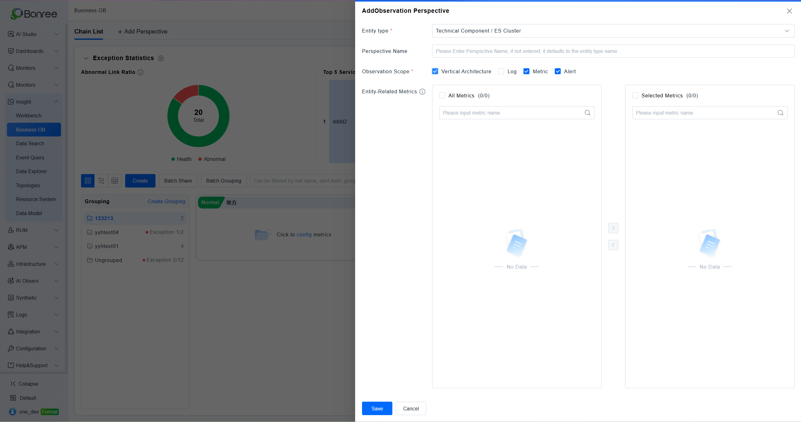The width and height of the screenshot is (801, 422).
Task: Open the Entity type dropdown
Action: click(613, 31)
